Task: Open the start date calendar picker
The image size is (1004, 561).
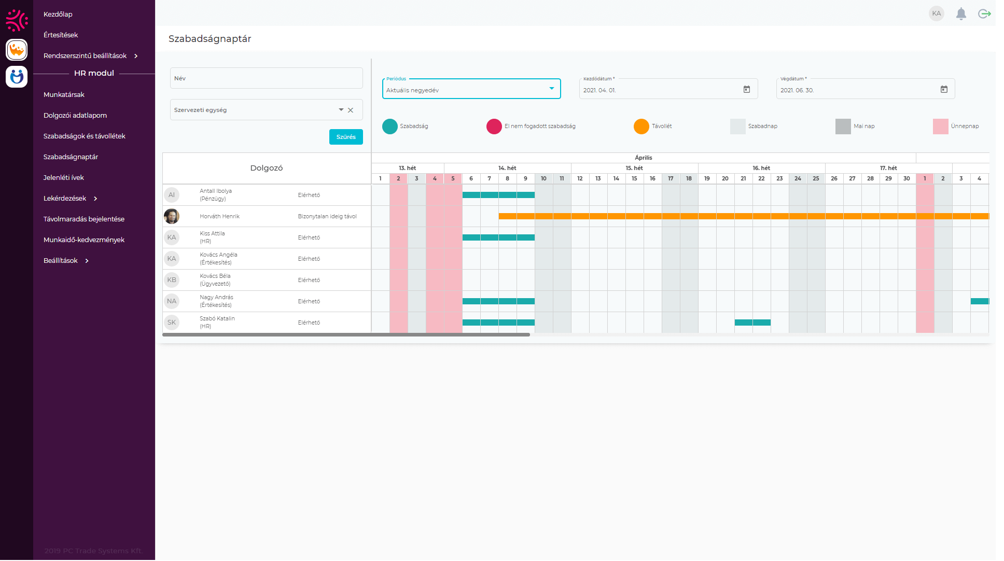Action: tap(747, 90)
